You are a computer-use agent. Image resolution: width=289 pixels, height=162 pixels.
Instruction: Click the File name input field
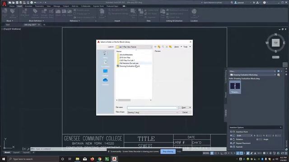[x=153, y=108]
